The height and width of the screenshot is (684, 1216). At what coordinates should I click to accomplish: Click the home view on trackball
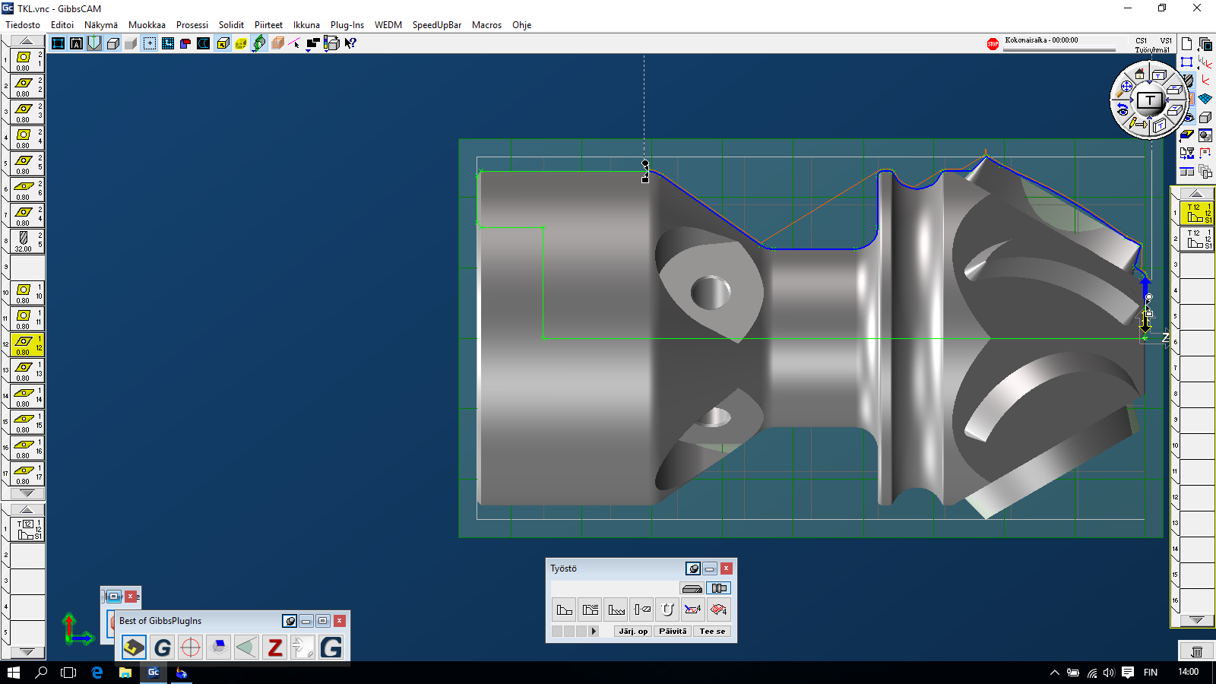pos(1139,74)
